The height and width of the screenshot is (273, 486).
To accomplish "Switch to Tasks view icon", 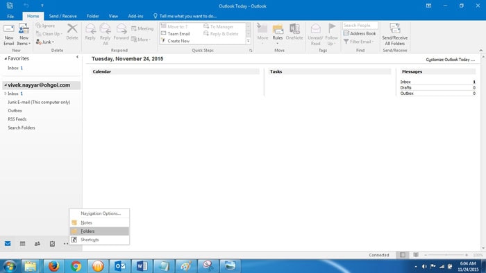I will pyautogui.click(x=52, y=244).
